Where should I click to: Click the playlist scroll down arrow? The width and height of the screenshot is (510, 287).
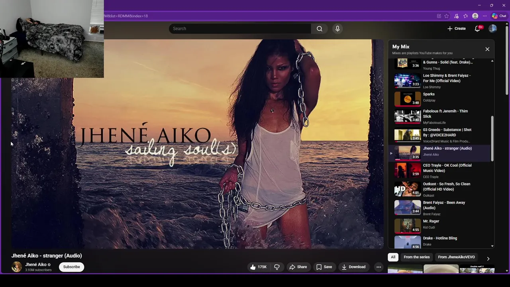click(x=492, y=246)
